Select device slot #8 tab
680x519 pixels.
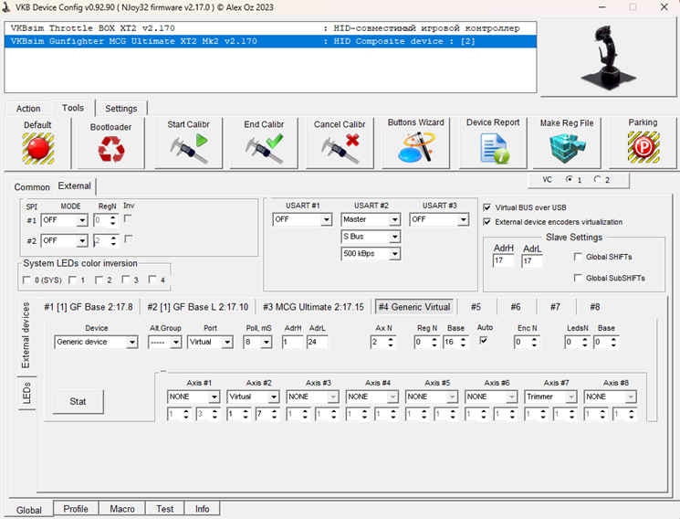(594, 307)
